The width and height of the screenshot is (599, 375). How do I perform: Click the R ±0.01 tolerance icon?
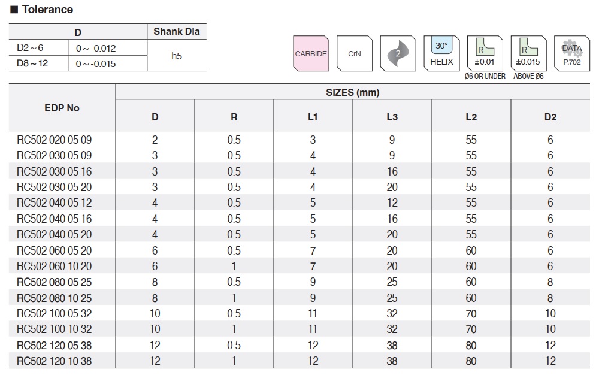pos(485,53)
